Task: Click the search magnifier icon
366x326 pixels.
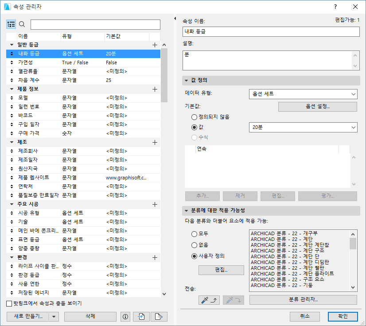Action: click(x=22, y=24)
